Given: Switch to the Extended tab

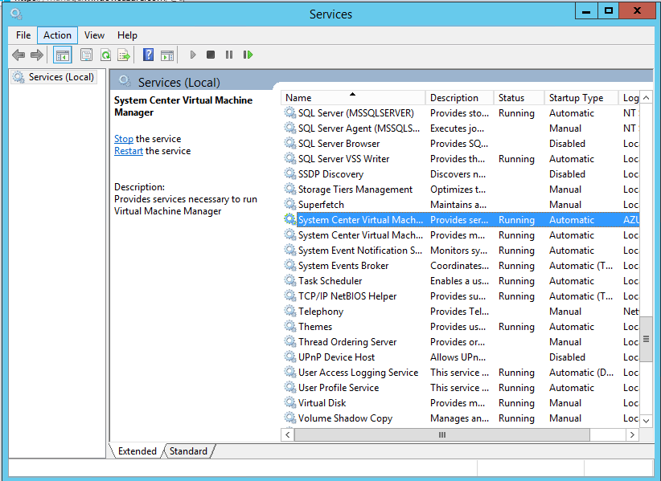Looking at the screenshot, I should pos(137,451).
